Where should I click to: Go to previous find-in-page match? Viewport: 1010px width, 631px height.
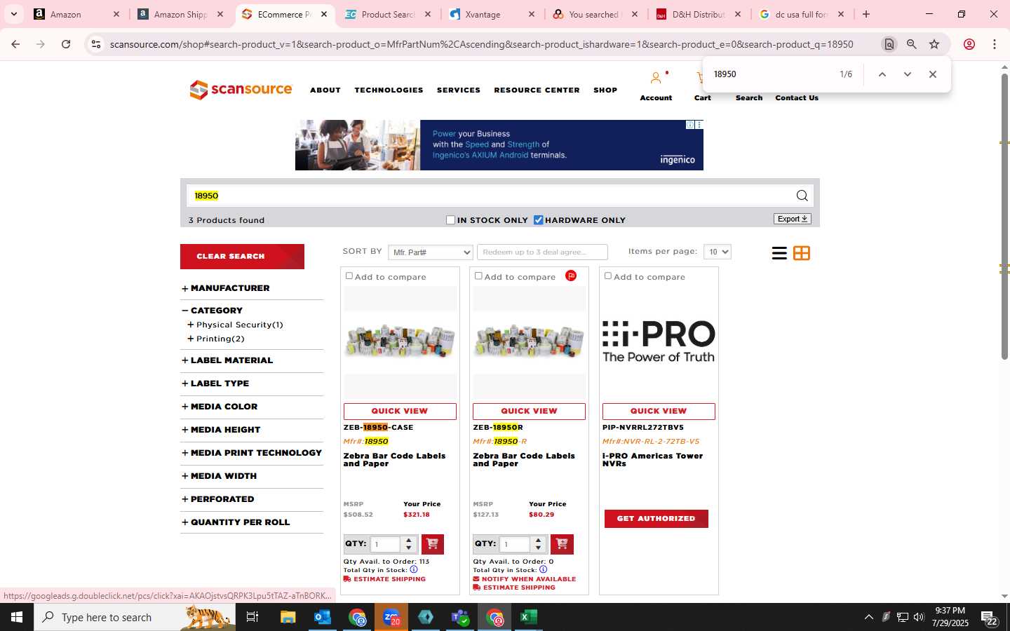click(882, 74)
